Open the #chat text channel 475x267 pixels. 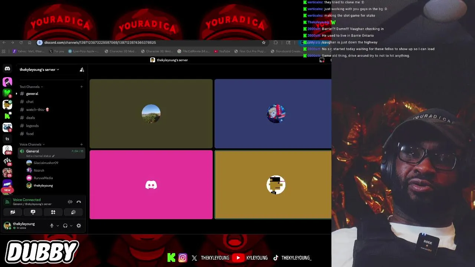52,102
